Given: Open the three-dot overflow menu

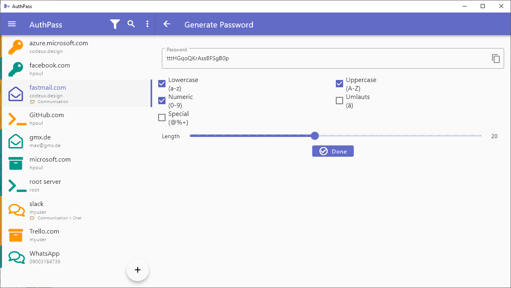Looking at the screenshot, I should pyautogui.click(x=147, y=24).
